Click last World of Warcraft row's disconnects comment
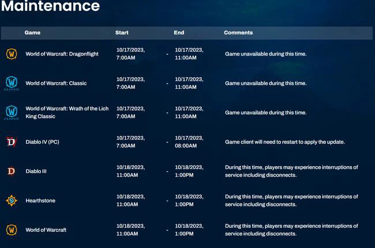This screenshot has height=248, width=375. pos(291,230)
